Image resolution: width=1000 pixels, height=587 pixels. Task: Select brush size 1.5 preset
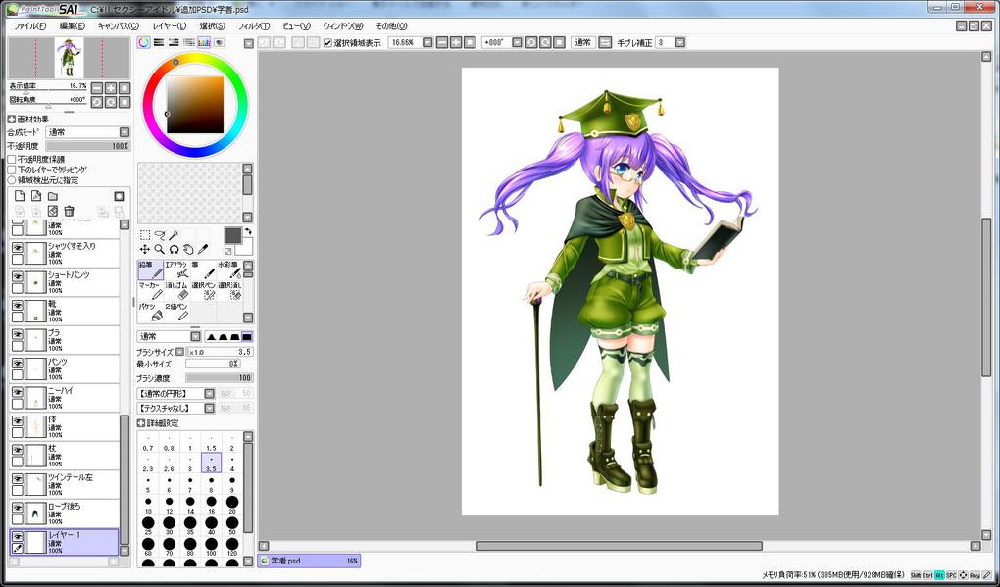[211, 444]
